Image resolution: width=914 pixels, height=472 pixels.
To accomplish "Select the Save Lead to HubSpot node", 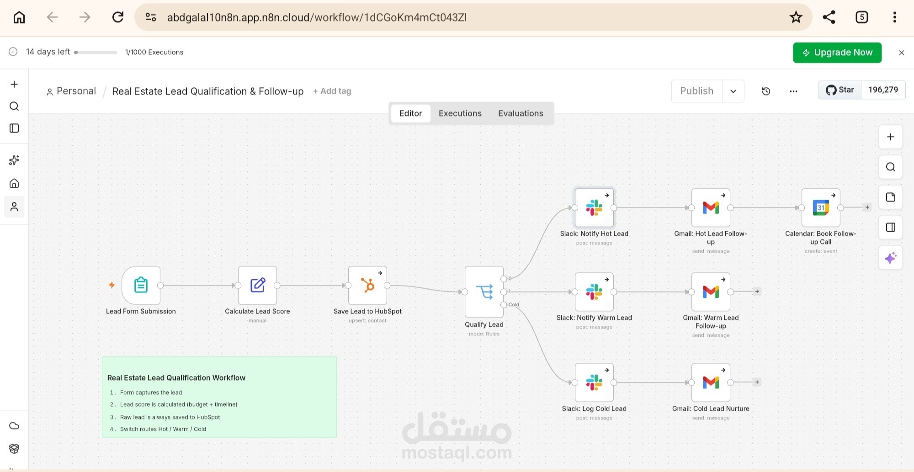I will tap(367, 285).
